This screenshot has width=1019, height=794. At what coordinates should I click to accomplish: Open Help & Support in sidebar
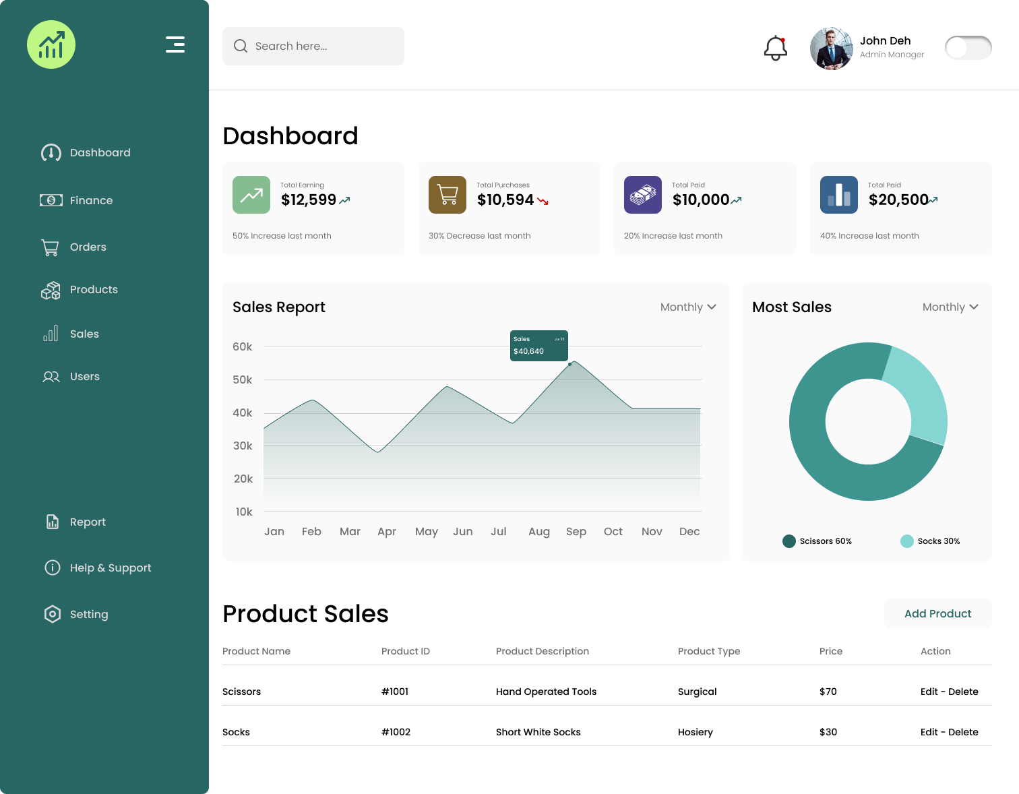pyautogui.click(x=110, y=568)
